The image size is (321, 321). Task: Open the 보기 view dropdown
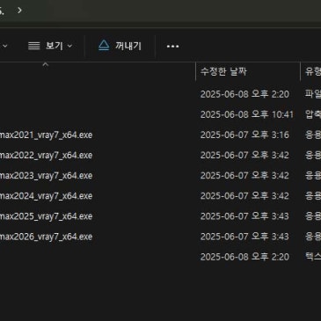coord(50,46)
